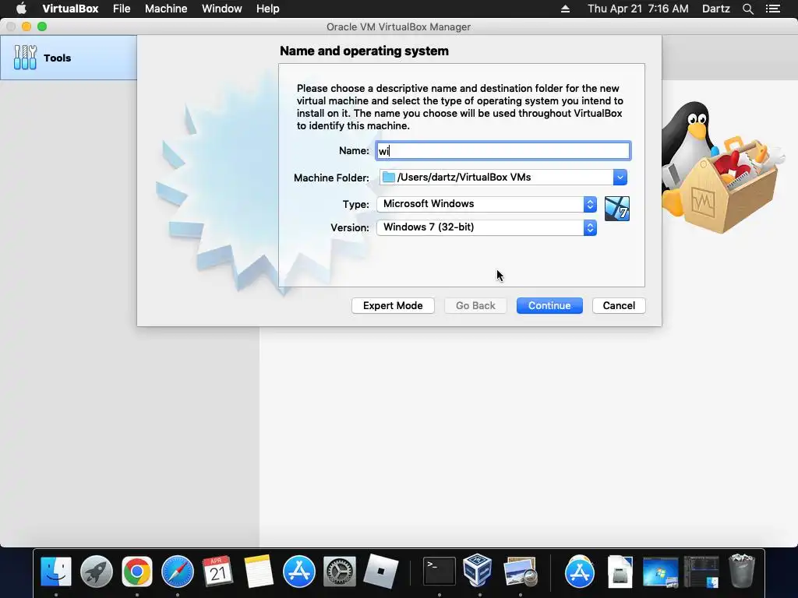The width and height of the screenshot is (798, 598).
Task: Open the dark screenshot thumbnail in dock
Action: click(701, 572)
